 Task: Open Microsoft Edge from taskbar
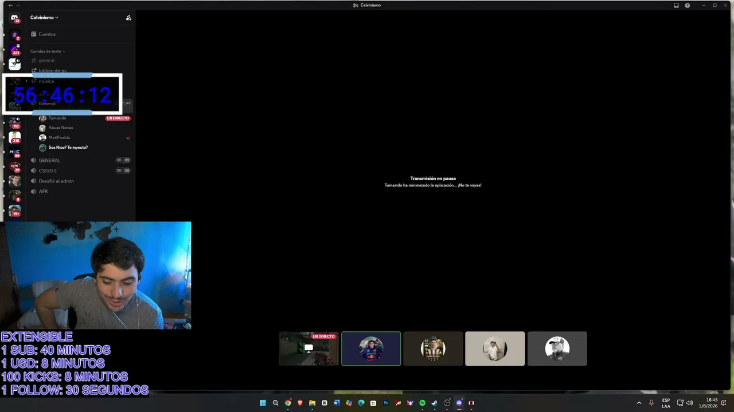pos(361,403)
